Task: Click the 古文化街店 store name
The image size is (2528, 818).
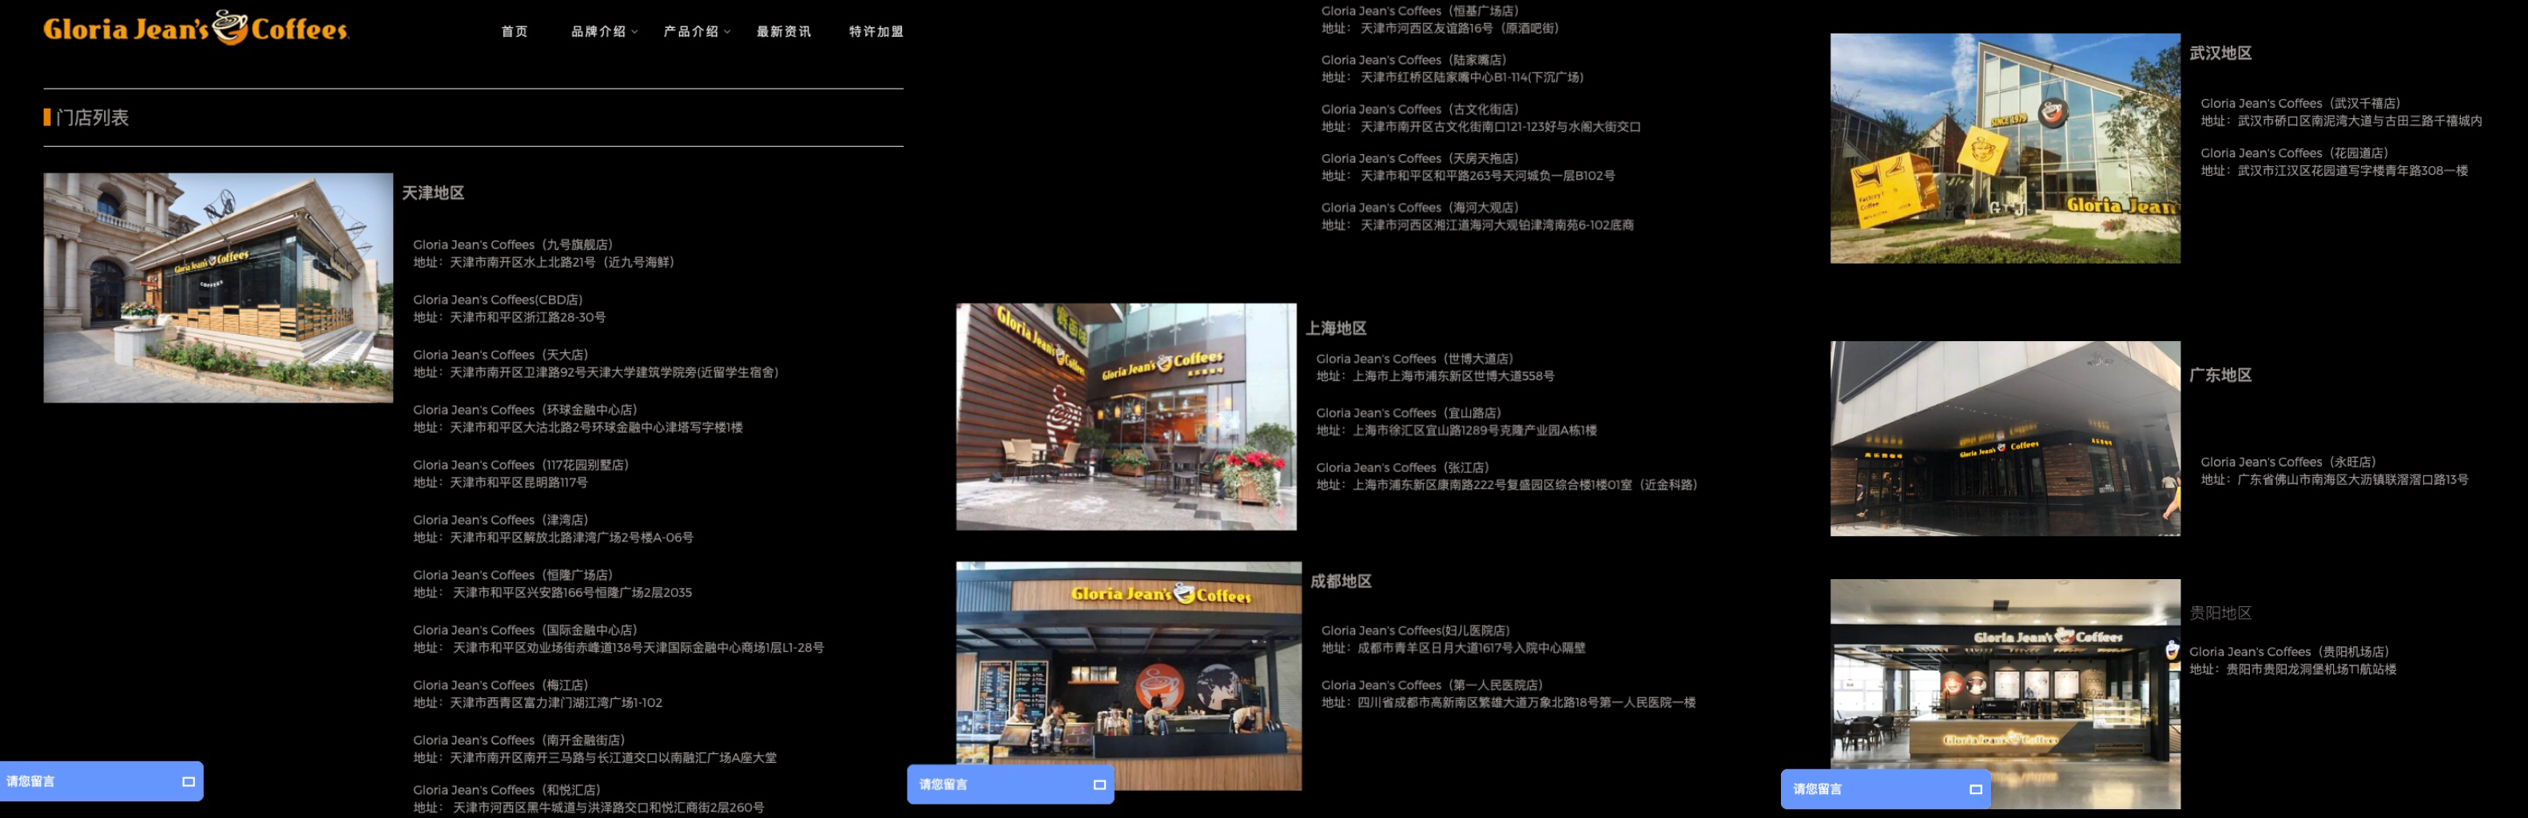Action: pos(1420,109)
